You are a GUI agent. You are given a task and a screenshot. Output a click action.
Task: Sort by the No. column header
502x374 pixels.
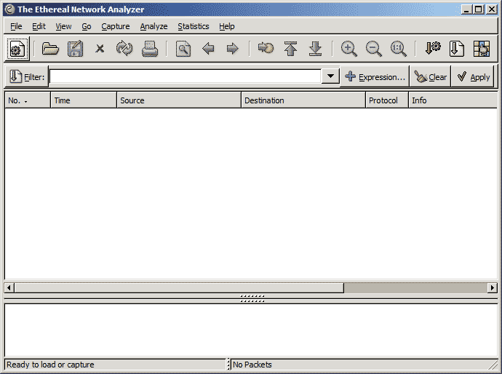(x=28, y=100)
